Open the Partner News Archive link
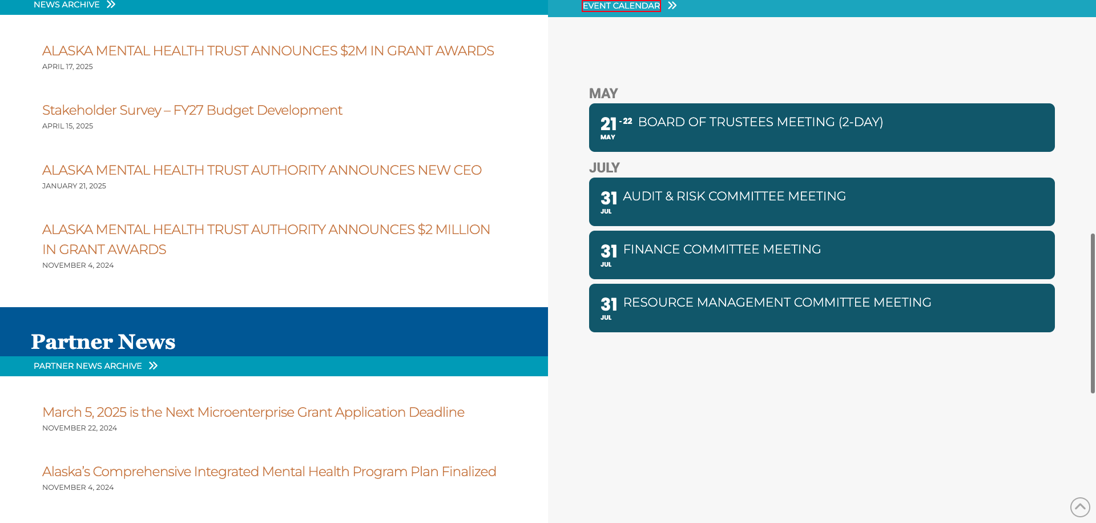1096x523 pixels. [87, 366]
